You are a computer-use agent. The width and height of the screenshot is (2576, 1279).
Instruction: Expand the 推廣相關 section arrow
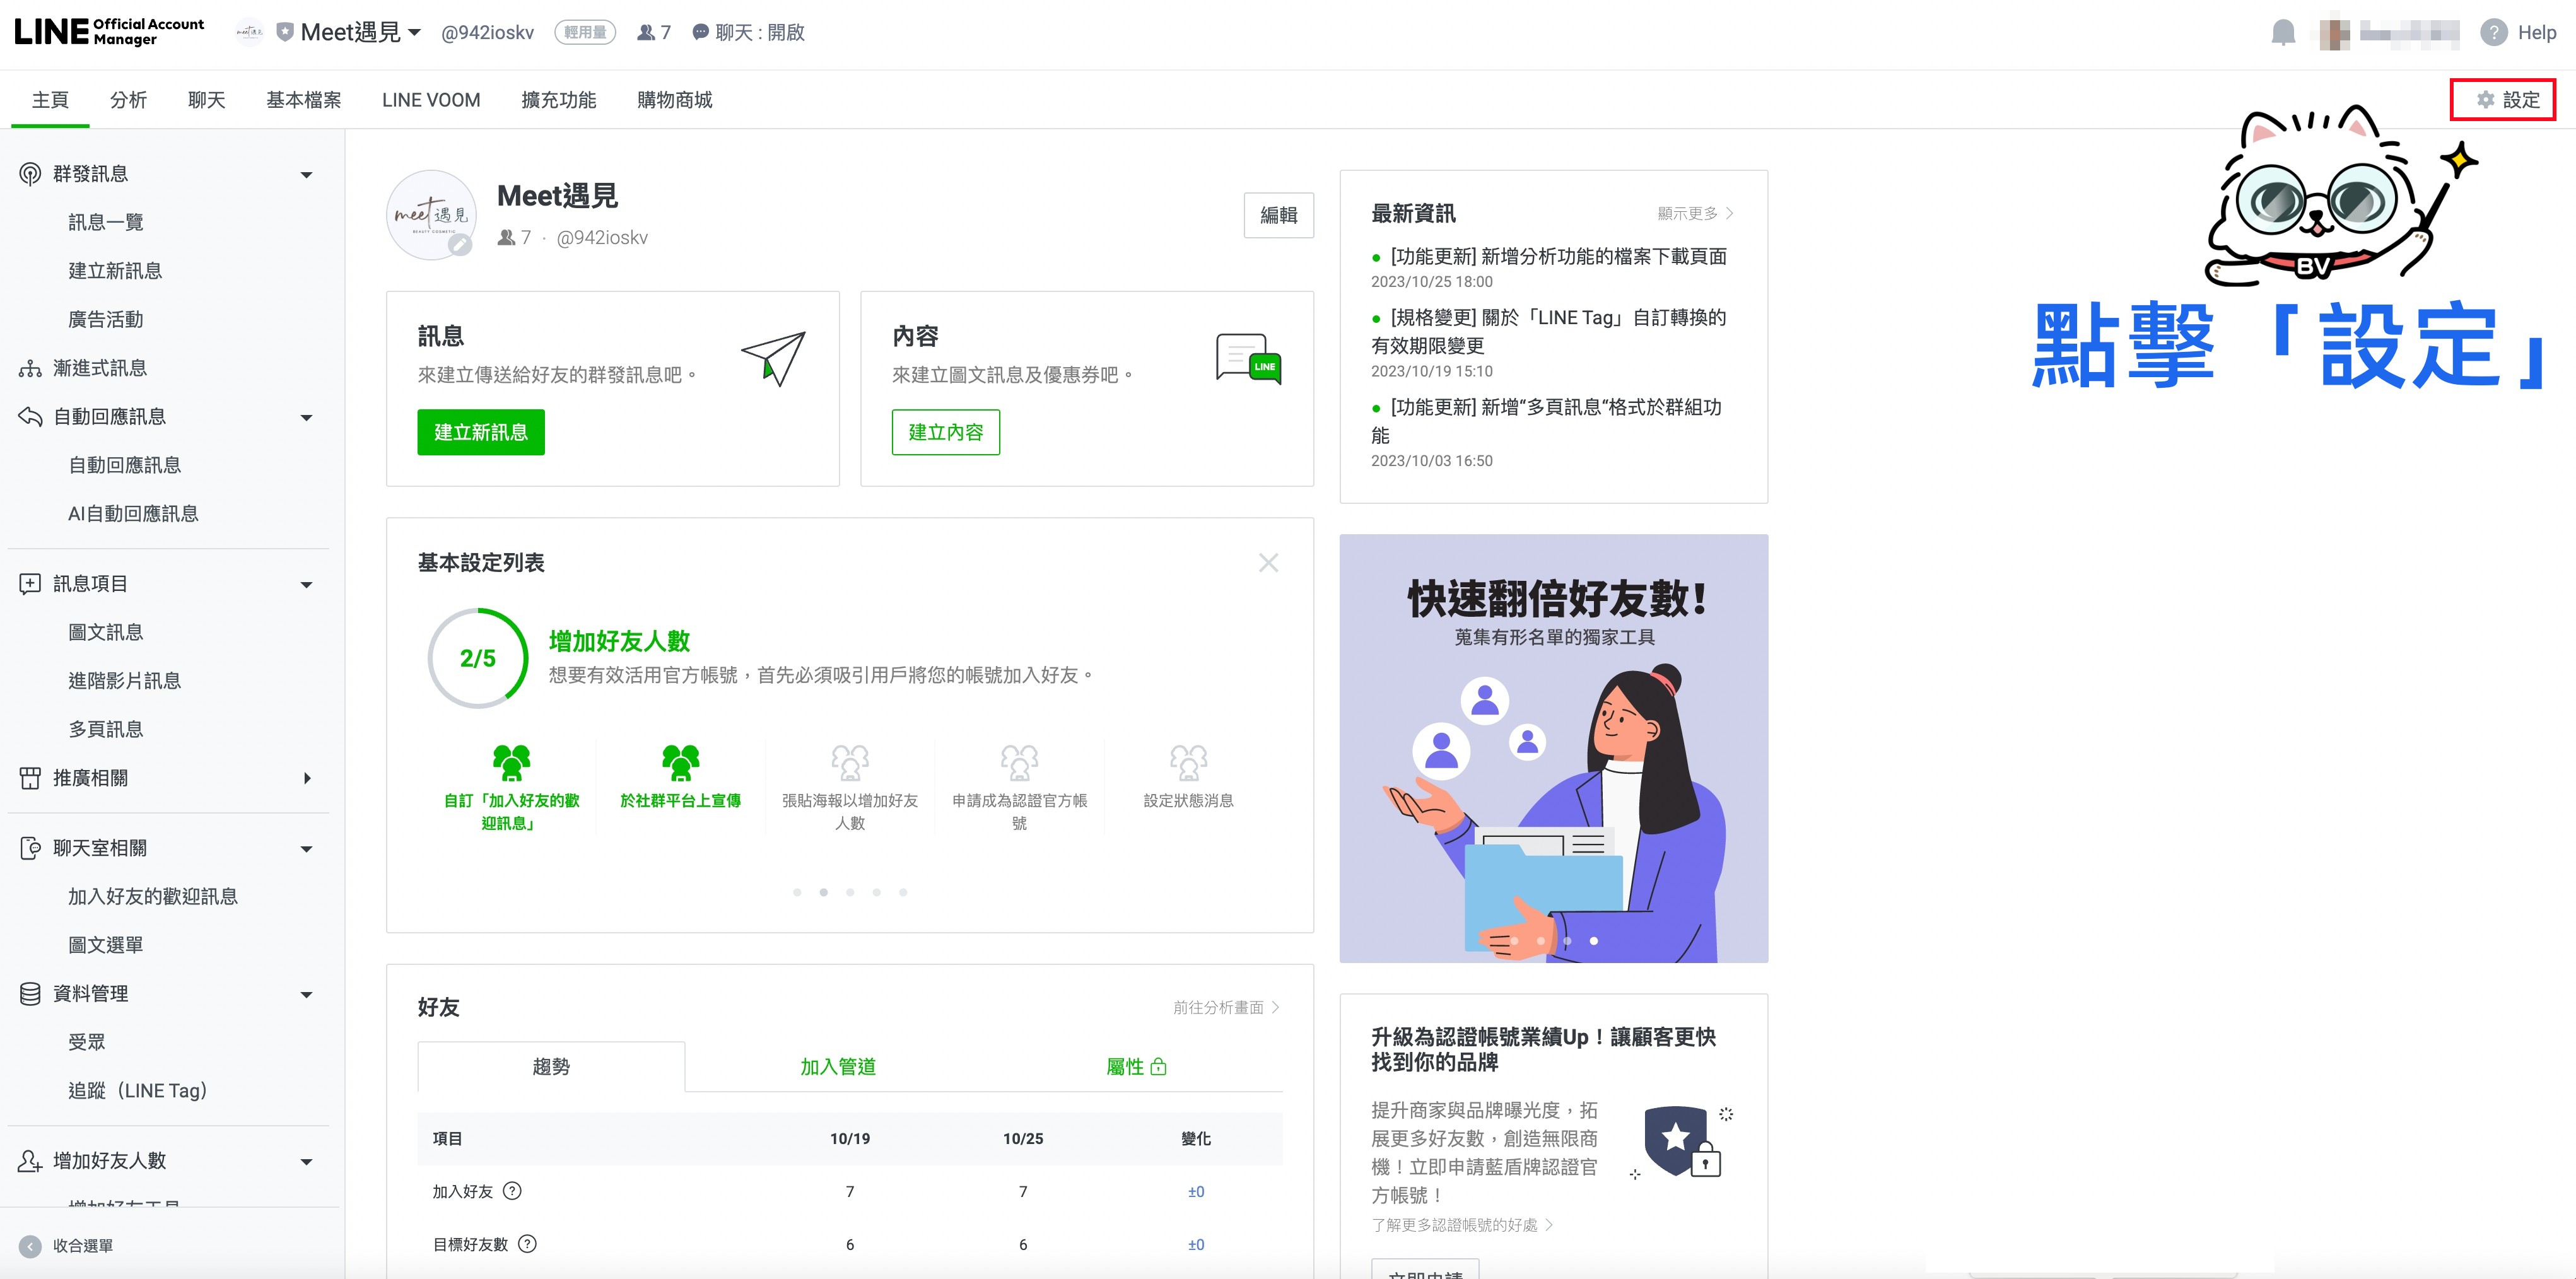pyautogui.click(x=307, y=778)
